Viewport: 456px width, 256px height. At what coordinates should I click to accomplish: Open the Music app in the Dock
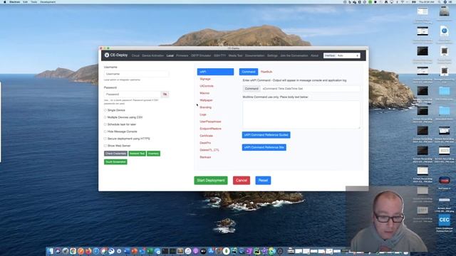point(188,251)
